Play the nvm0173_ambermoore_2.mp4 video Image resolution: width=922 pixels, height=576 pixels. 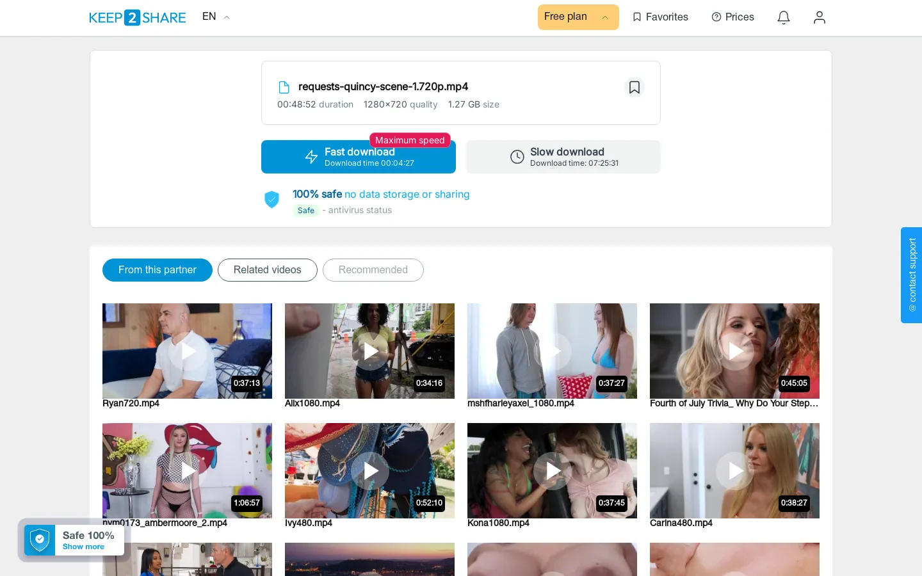click(188, 470)
